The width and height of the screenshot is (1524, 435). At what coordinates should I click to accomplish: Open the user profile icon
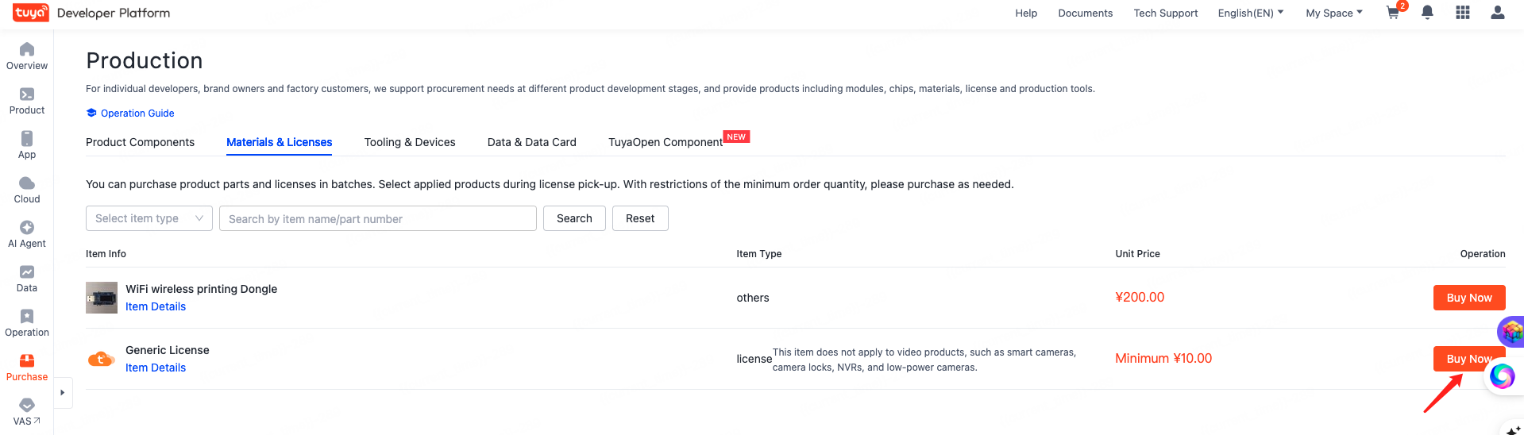[1497, 13]
